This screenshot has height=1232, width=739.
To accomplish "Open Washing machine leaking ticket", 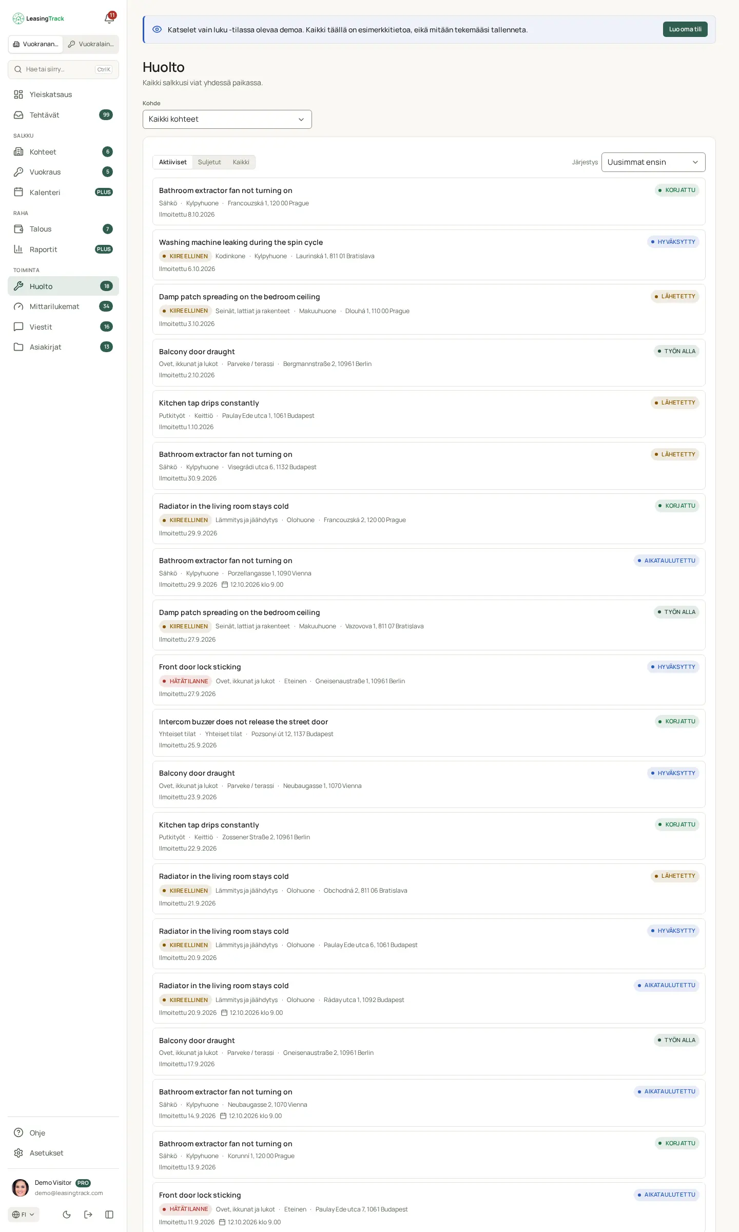I will 429,255.
